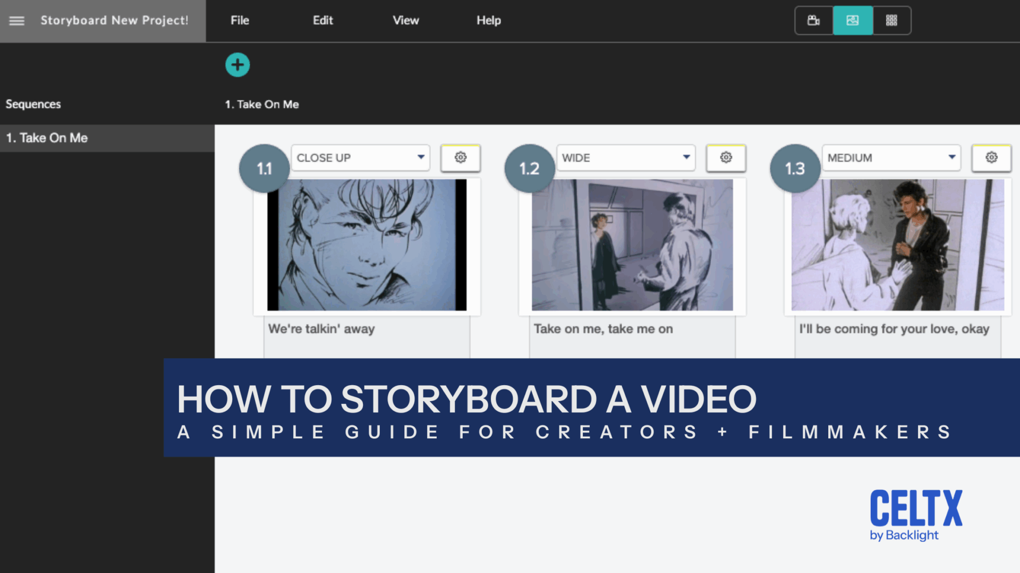This screenshot has width=1020, height=573.
Task: Open settings gear for shot 1.2
Action: tap(726, 158)
